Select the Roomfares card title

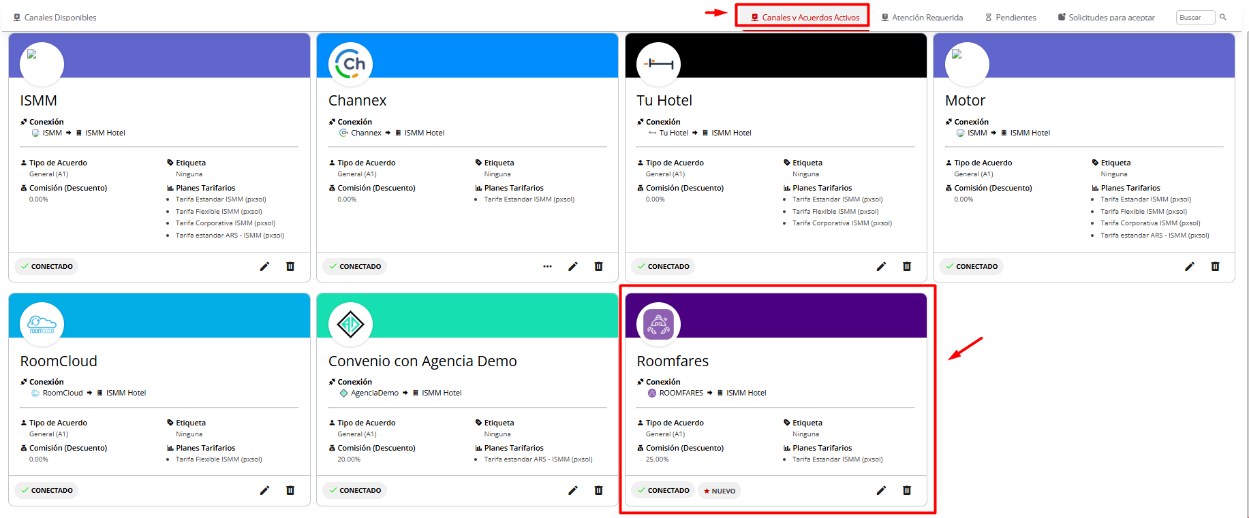click(673, 361)
